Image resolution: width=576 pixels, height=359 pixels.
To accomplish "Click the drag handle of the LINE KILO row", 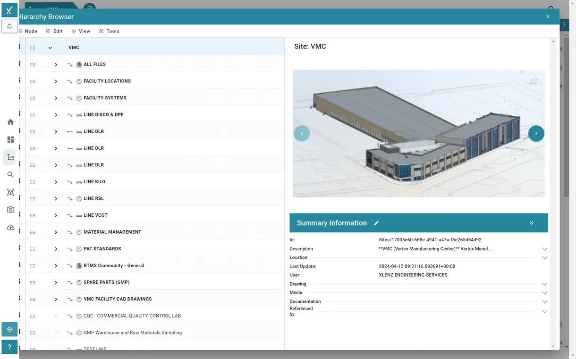I will tap(33, 182).
